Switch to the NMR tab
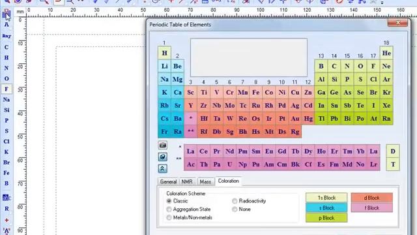This screenshot has height=235, width=417. pos(187,181)
